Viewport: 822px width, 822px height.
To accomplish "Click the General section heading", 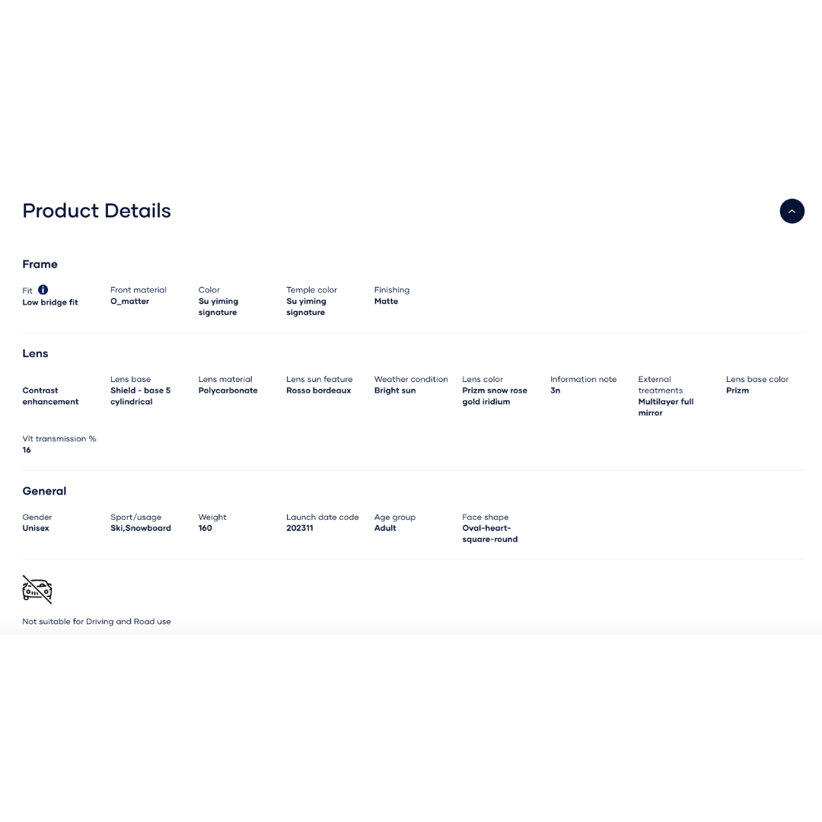I will coord(44,491).
